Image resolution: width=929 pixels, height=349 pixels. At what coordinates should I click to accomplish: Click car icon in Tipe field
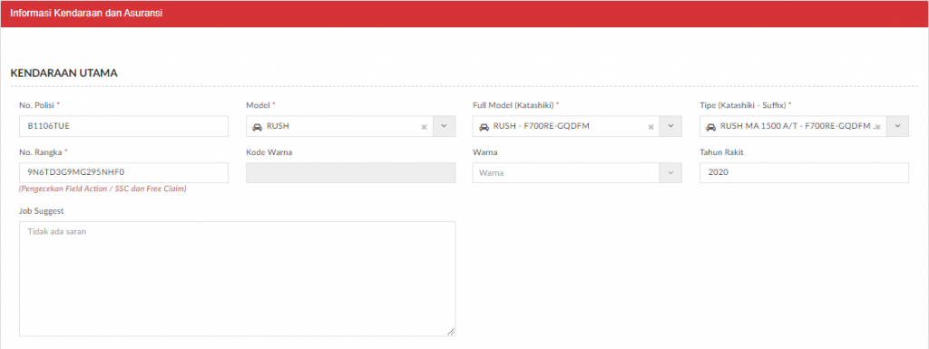point(711,126)
